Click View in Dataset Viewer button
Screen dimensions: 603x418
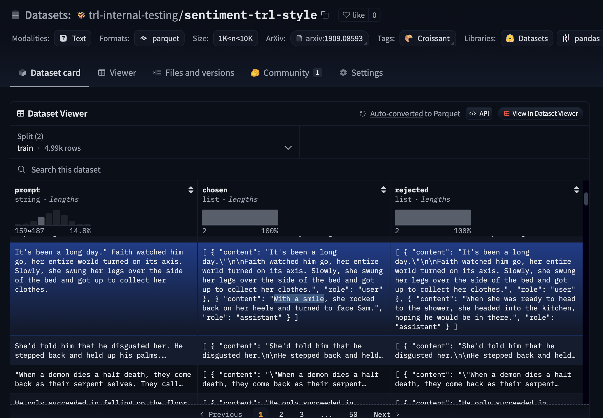[x=541, y=113]
